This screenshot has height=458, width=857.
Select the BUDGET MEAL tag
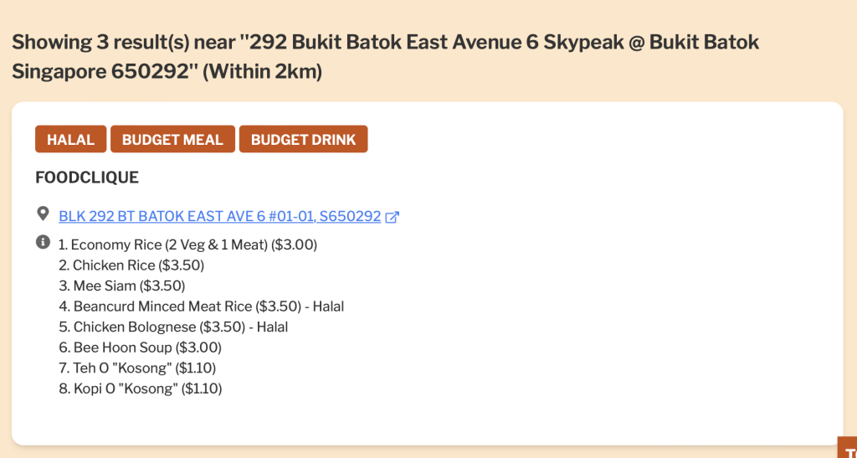pos(172,140)
